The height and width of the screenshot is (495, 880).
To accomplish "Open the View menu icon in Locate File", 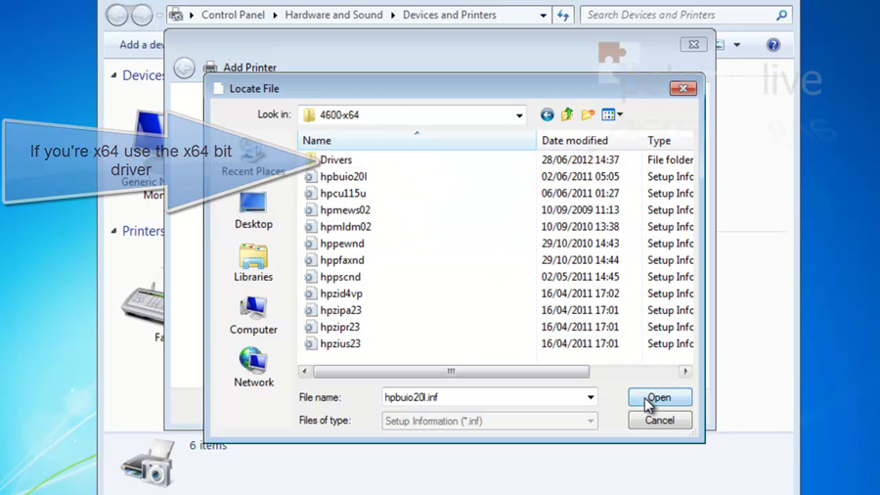I will 612,114.
